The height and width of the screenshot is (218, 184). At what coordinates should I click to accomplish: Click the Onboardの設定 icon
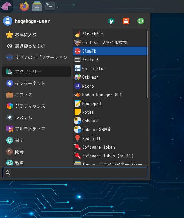78,129
